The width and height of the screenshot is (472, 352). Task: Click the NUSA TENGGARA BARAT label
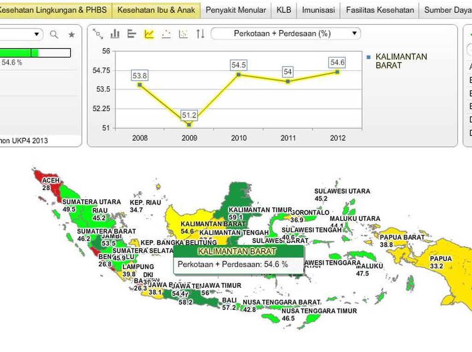(x=282, y=302)
